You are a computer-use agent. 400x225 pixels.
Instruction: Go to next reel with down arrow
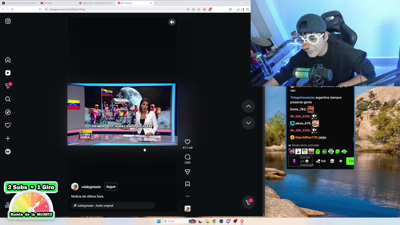pos(248,123)
